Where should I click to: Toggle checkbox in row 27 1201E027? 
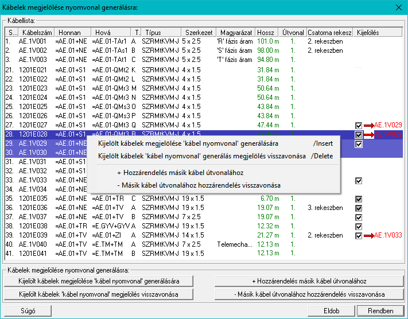pyautogui.click(x=359, y=126)
